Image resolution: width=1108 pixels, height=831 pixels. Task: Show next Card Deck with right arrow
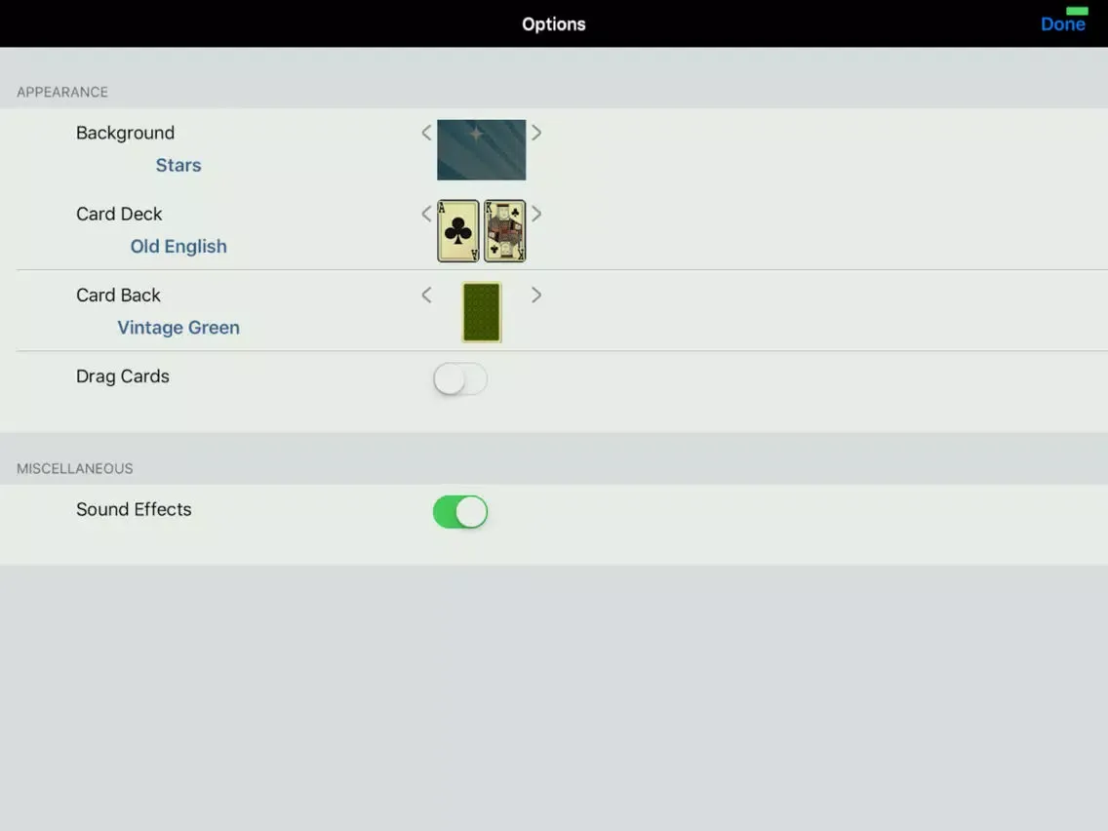click(x=536, y=214)
